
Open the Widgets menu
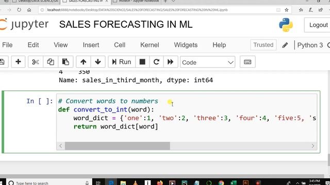point(186,45)
